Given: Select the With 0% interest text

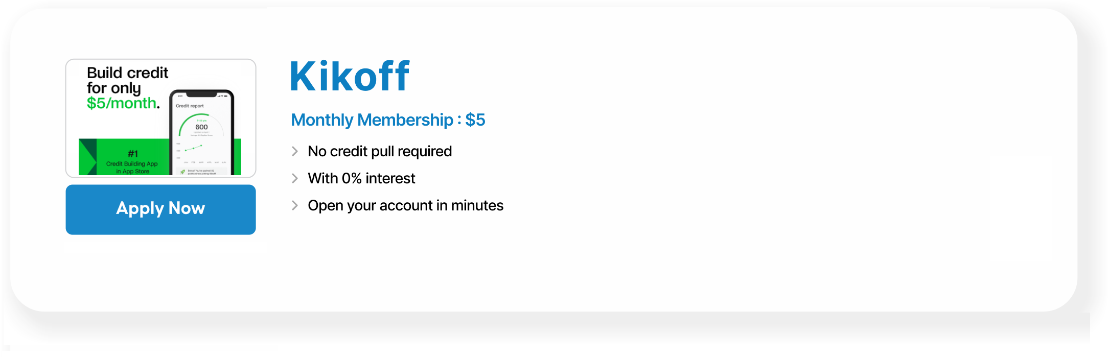Looking at the screenshot, I should [361, 178].
